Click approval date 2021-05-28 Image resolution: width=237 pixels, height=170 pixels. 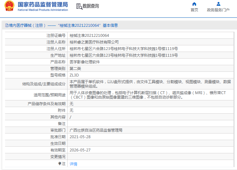[x=80, y=137]
